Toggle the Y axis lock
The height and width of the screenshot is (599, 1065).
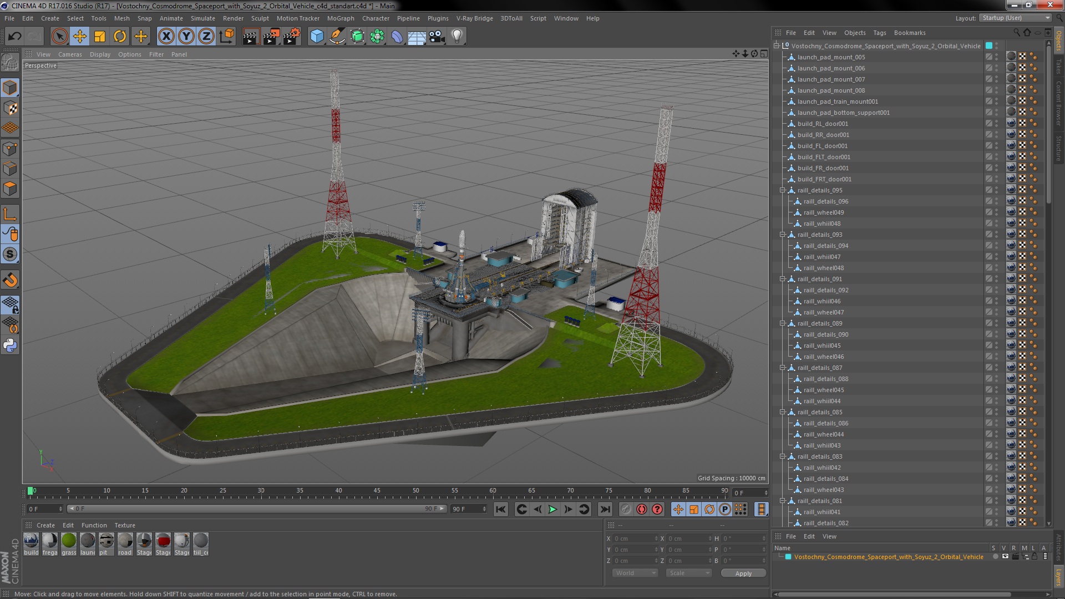[x=186, y=37]
